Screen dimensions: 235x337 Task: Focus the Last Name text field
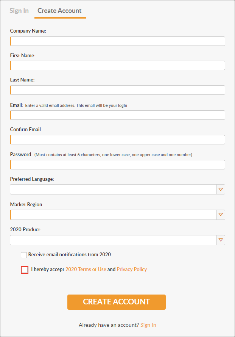[117, 90]
